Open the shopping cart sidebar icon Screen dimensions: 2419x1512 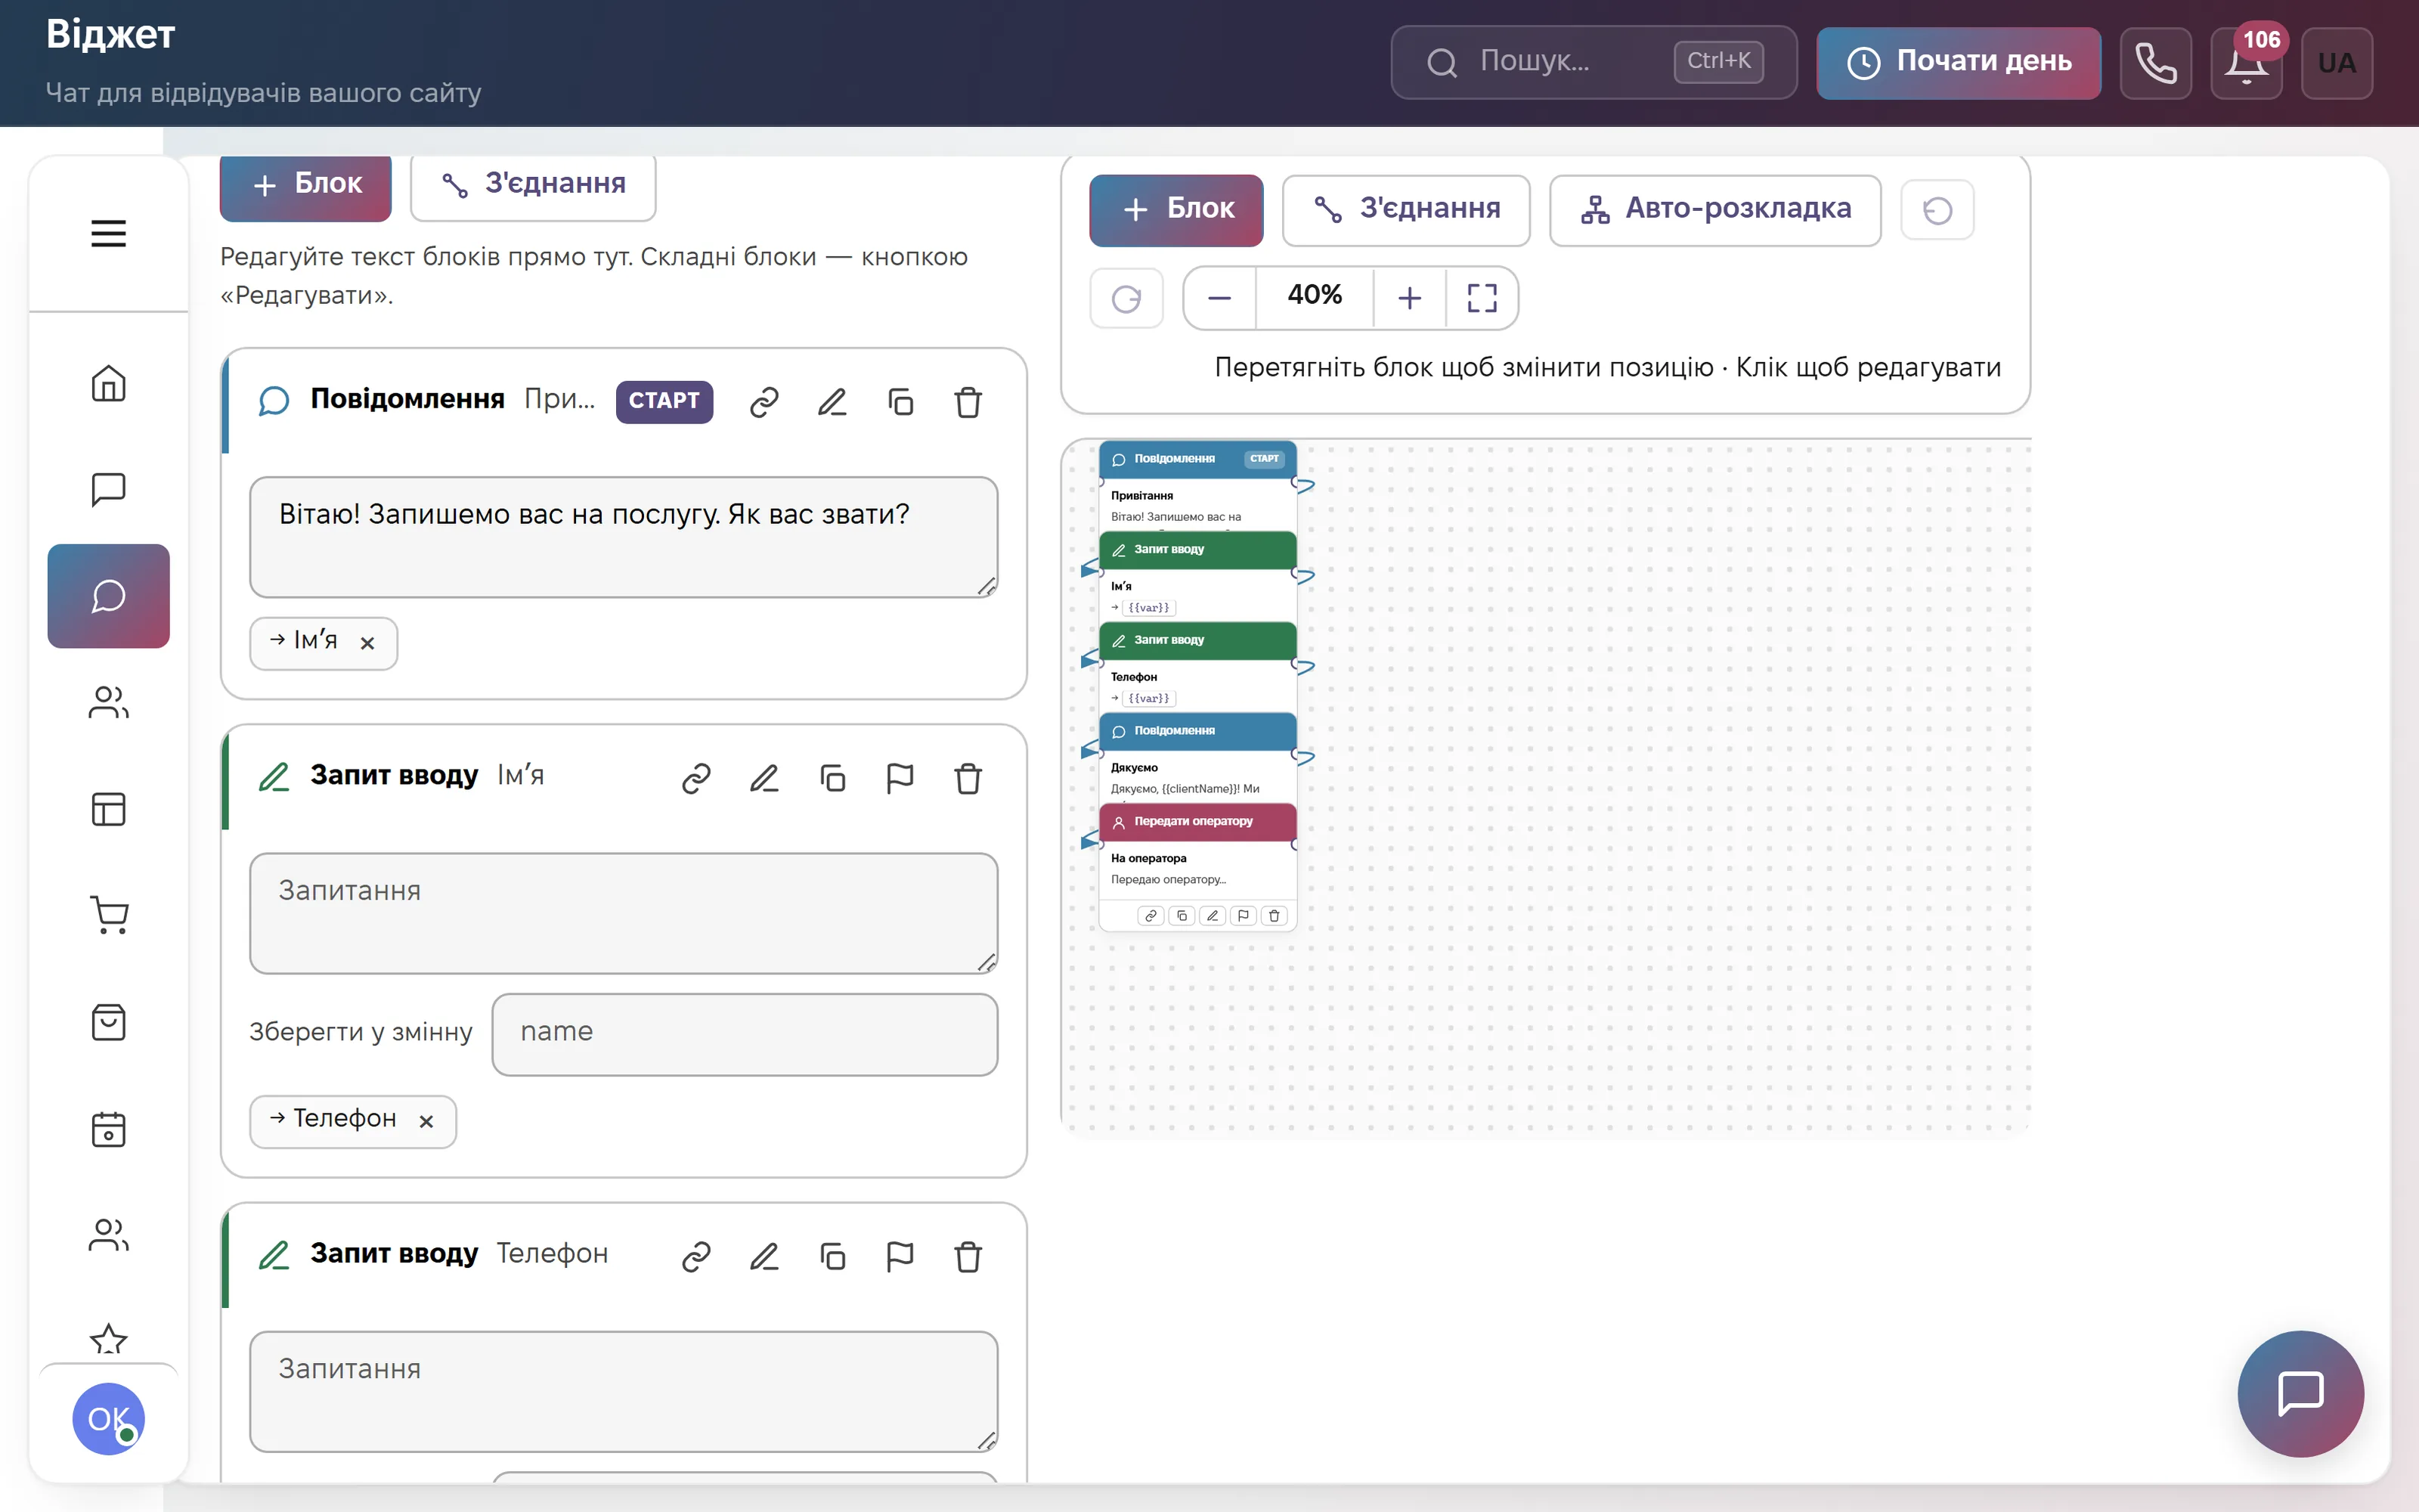tap(108, 915)
